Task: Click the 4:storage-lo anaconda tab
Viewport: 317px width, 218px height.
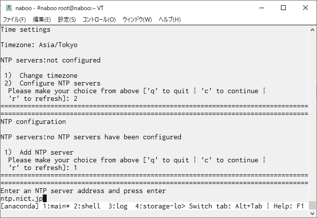Action: [160, 206]
